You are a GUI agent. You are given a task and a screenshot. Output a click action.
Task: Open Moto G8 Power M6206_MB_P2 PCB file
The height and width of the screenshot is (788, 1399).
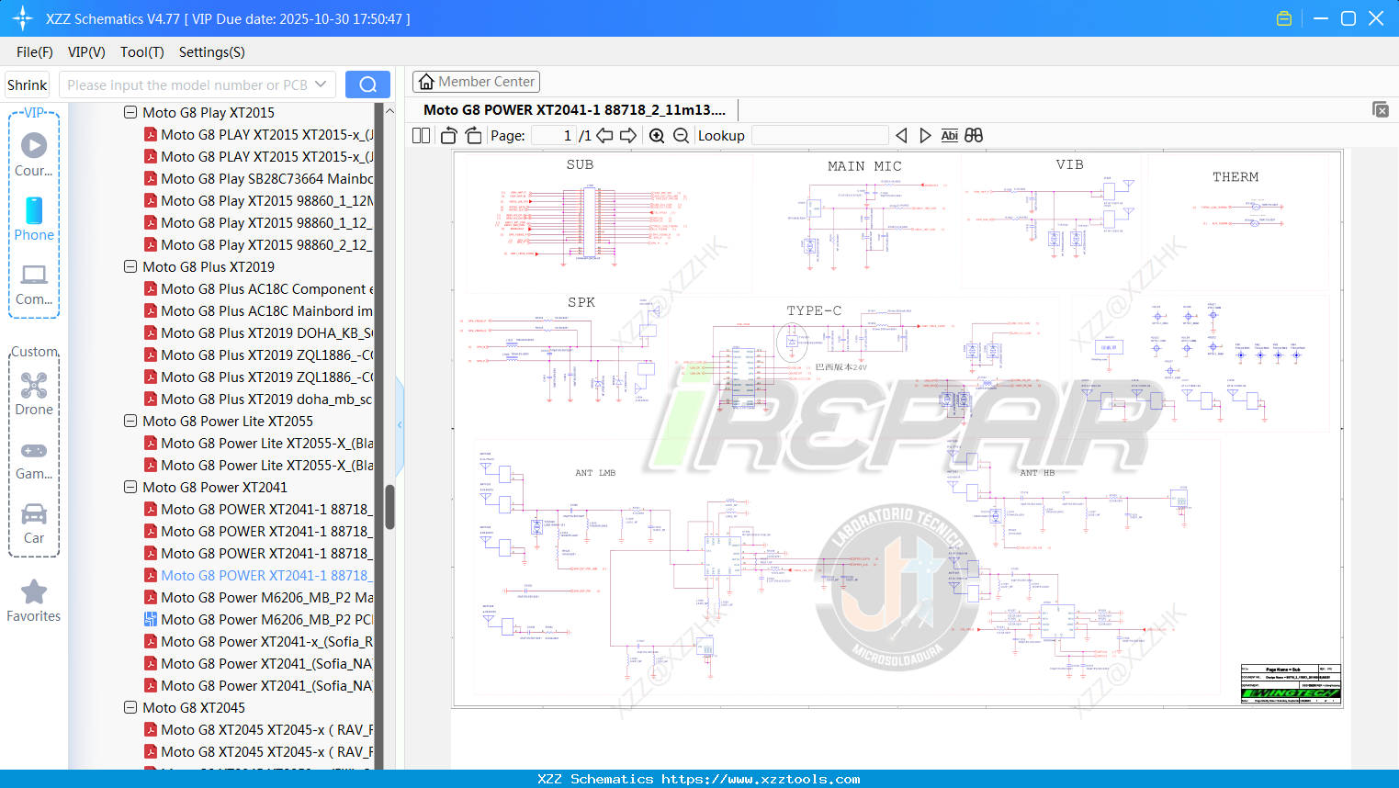(258, 619)
